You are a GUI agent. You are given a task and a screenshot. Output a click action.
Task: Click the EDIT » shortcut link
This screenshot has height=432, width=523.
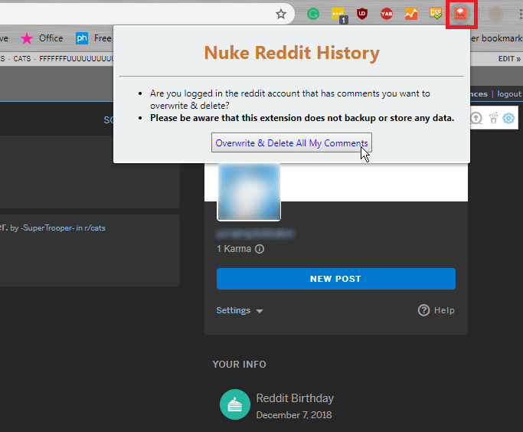pyautogui.click(x=509, y=59)
